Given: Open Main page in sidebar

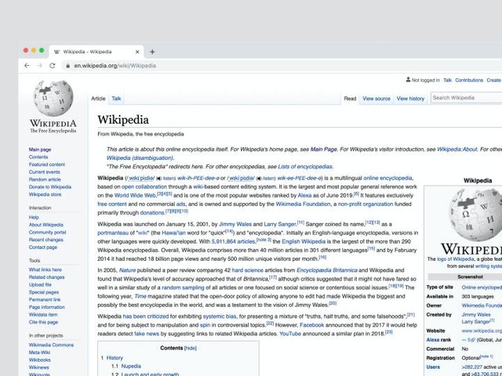Looking at the screenshot, I should 40,150.
